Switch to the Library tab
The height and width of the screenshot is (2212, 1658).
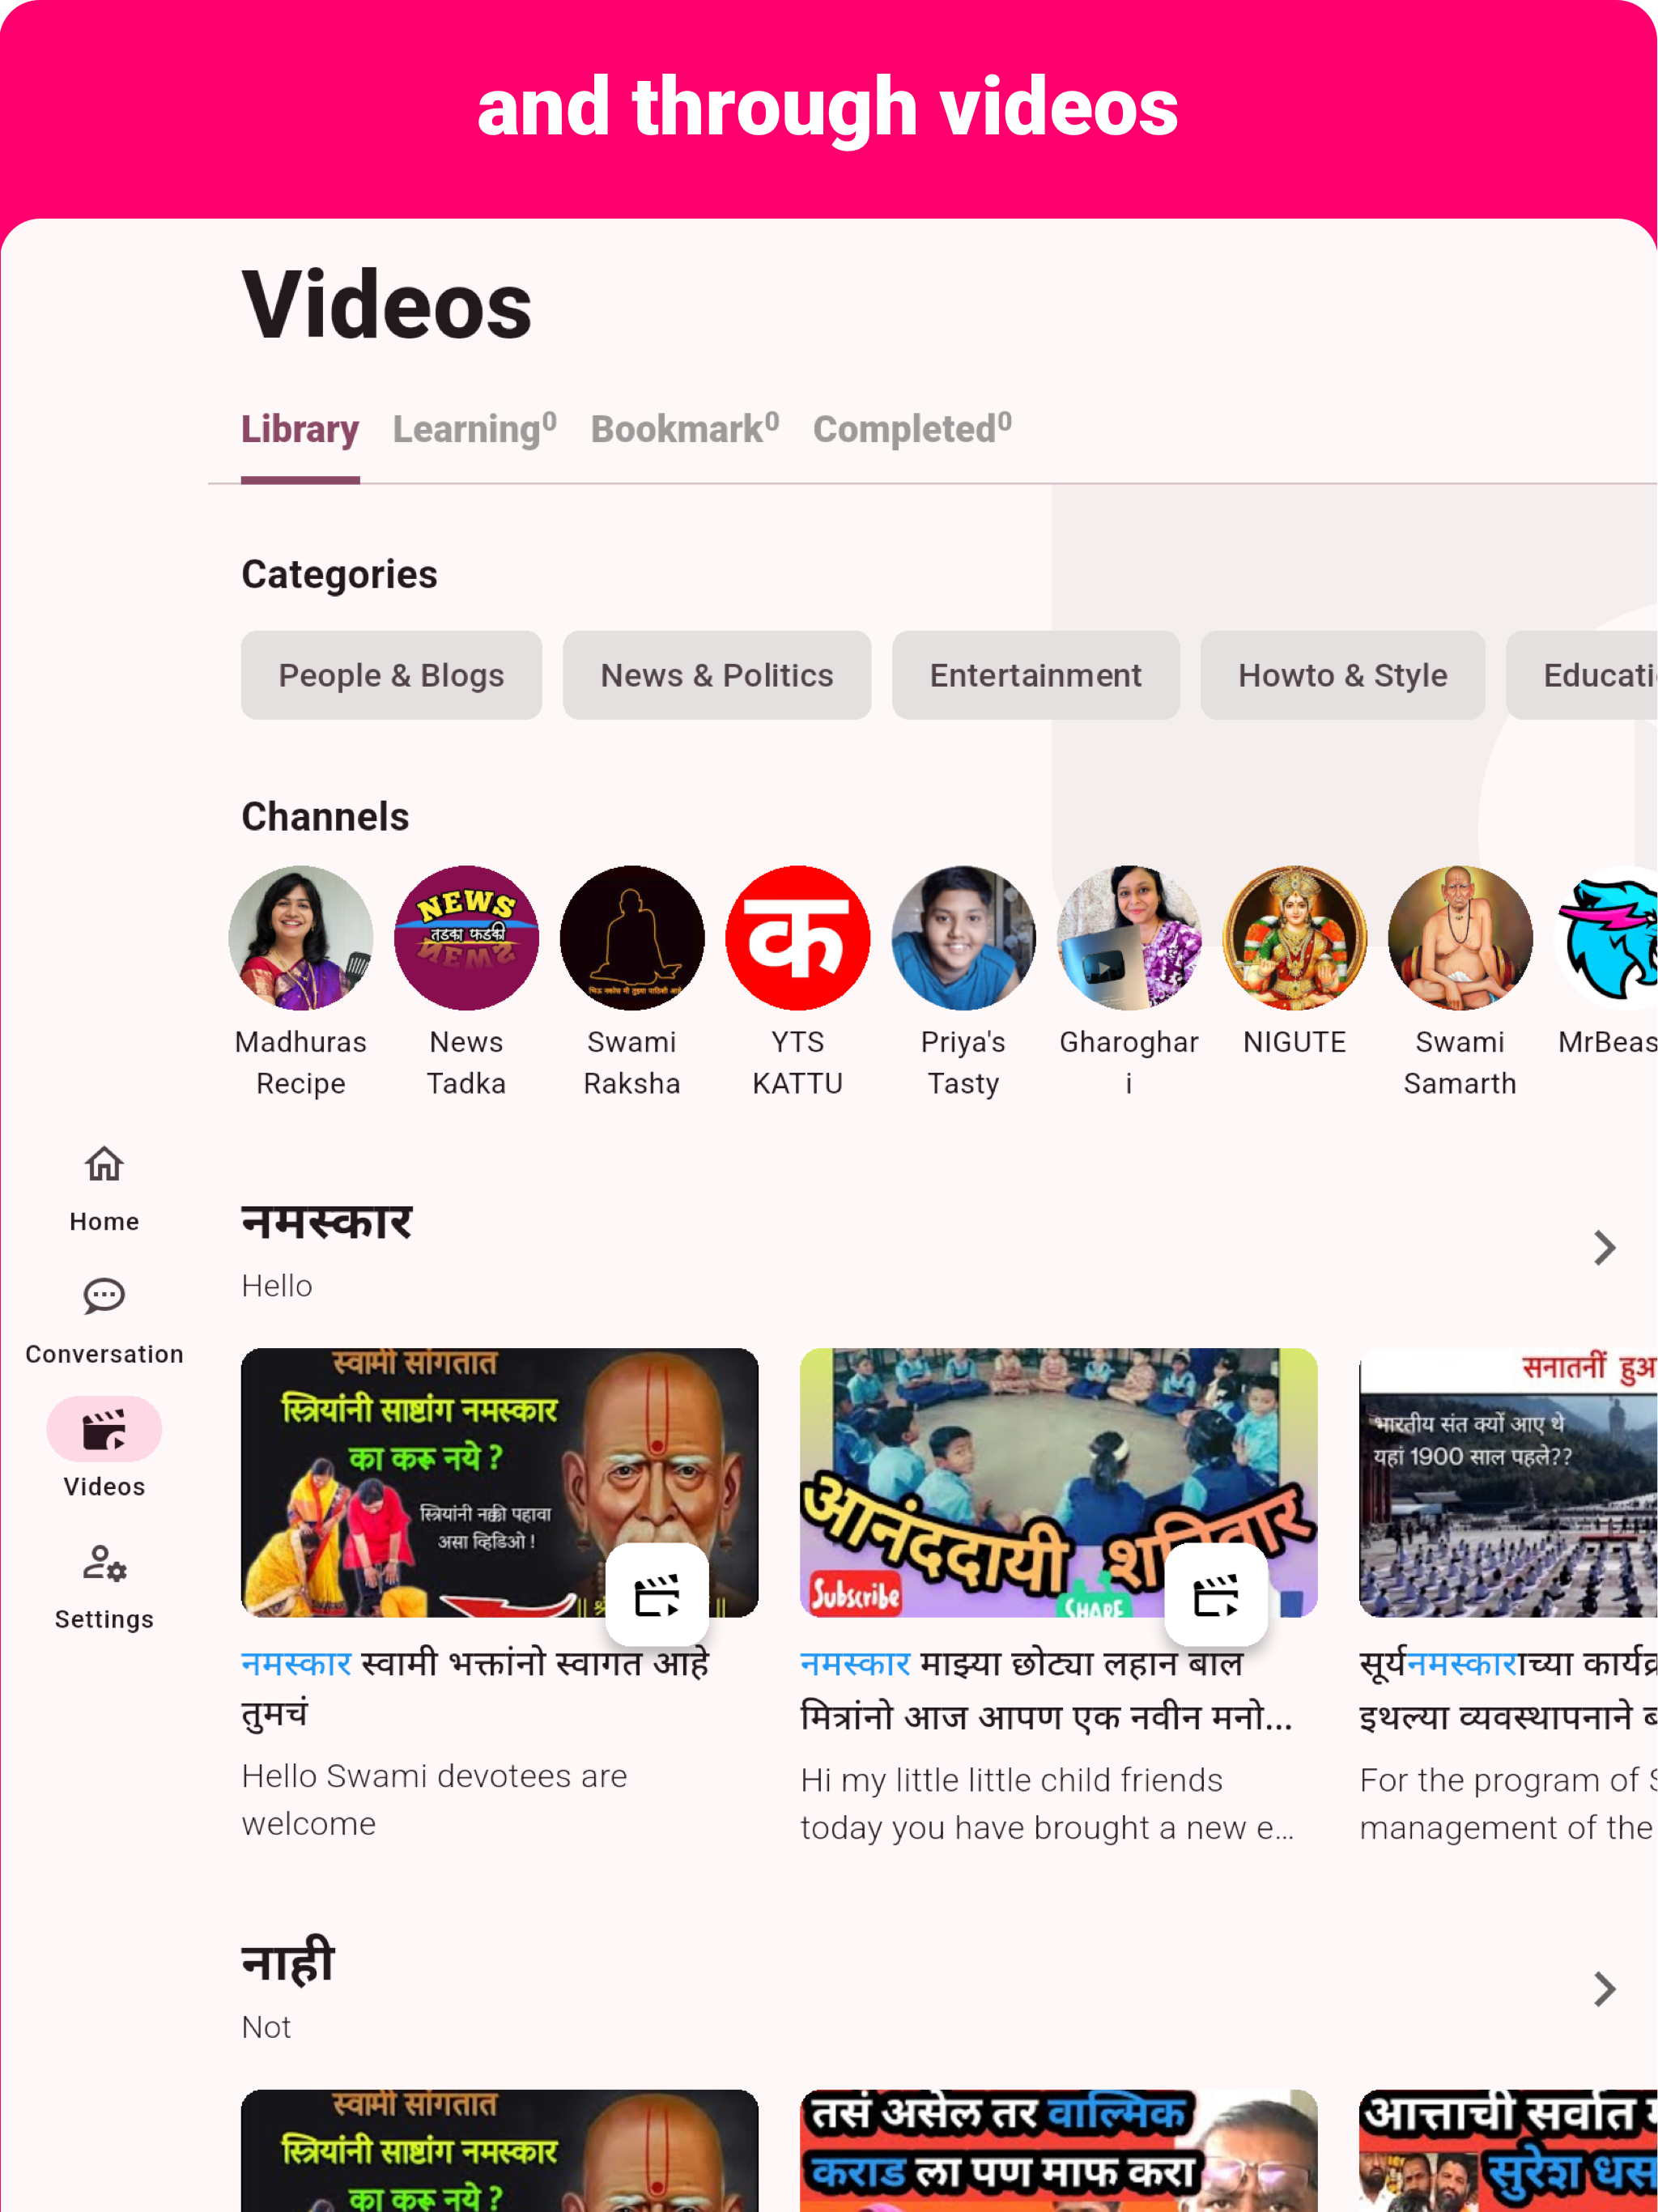(x=300, y=429)
